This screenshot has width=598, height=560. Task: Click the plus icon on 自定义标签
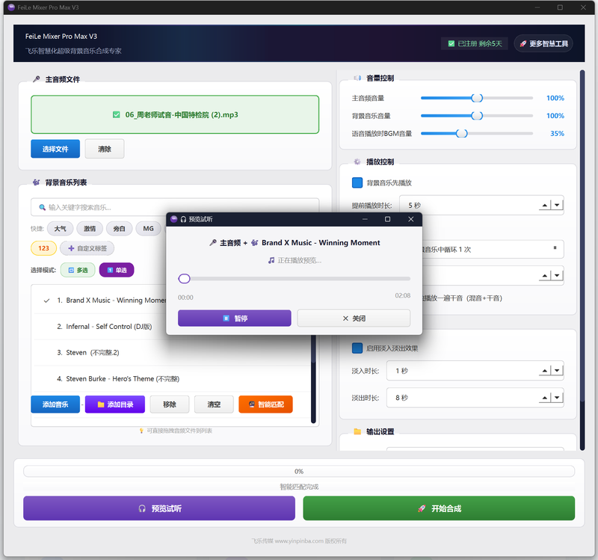[72, 248]
